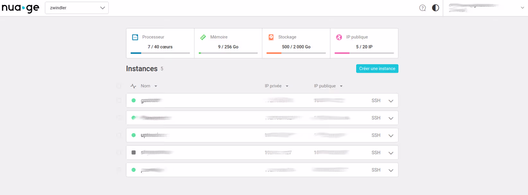
Task: Expand the first instance row chevron
Action: tap(391, 101)
